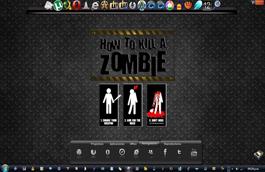This screenshot has width=265, height=172.
Task: Show hidden system tray icons
Action: pos(232,168)
